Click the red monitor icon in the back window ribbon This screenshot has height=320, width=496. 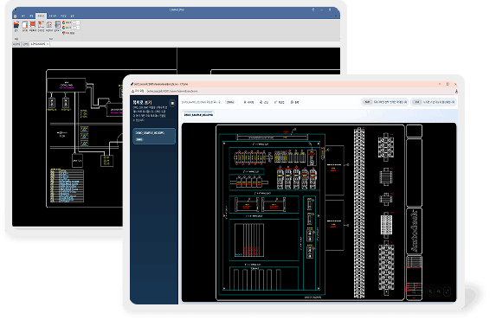tap(33, 25)
